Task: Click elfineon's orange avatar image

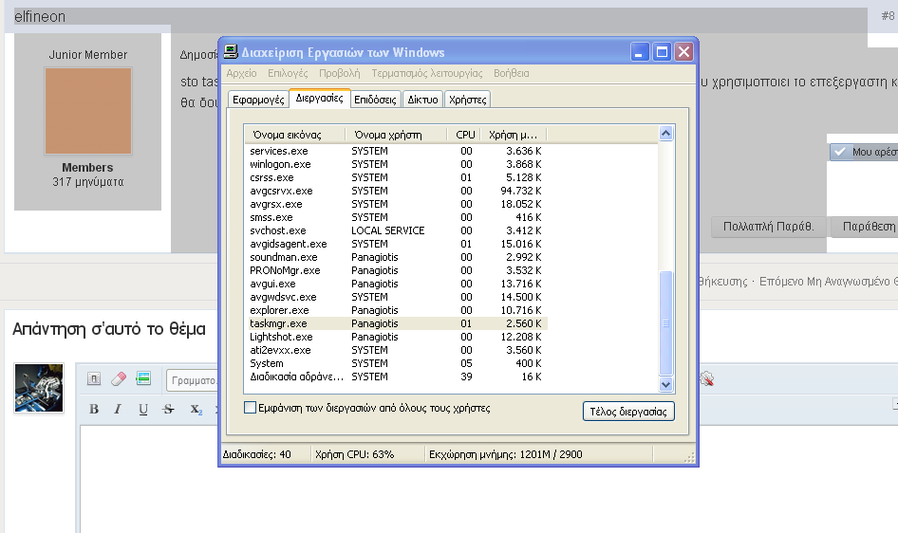Action: [88, 111]
